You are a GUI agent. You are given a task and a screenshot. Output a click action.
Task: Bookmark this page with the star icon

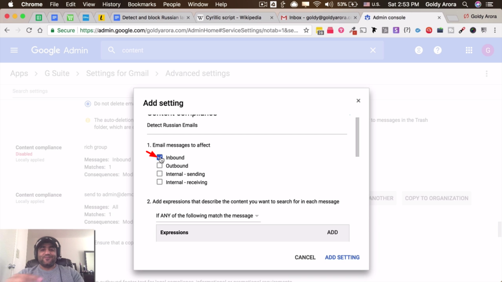click(x=307, y=30)
